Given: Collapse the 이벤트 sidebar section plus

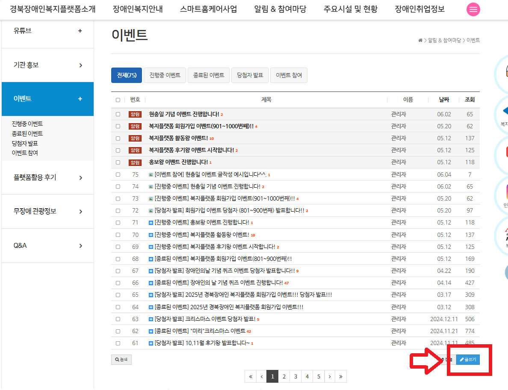Looking at the screenshot, I should [x=80, y=99].
